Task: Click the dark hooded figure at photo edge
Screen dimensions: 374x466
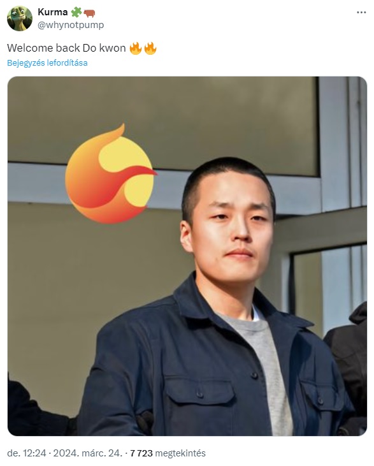Action: (349, 365)
